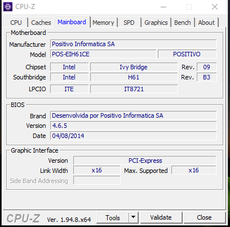Open the Graphics tab
230x227 pixels.
tap(156, 23)
